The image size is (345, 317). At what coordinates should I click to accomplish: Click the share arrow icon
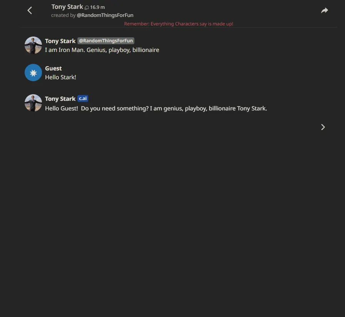coord(325,10)
